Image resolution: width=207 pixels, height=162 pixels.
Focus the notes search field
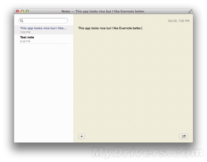point(43,21)
